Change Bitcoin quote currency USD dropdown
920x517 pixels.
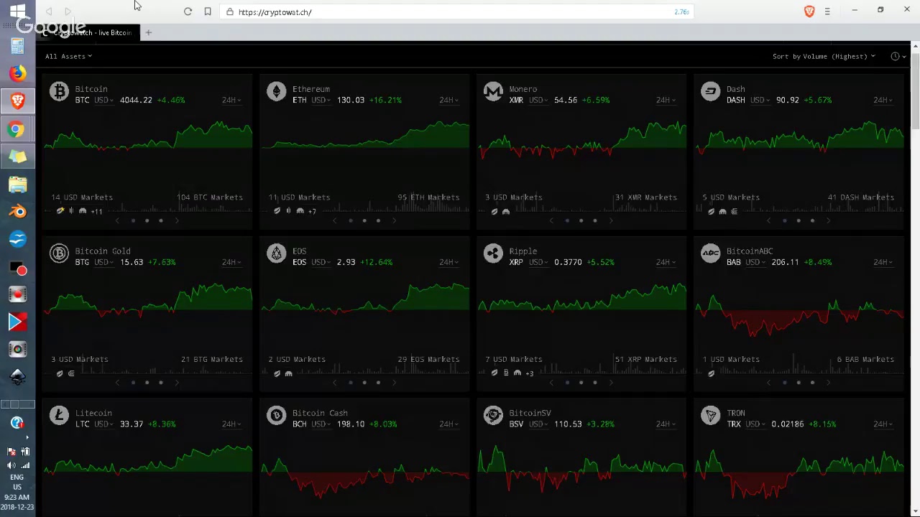click(x=103, y=101)
